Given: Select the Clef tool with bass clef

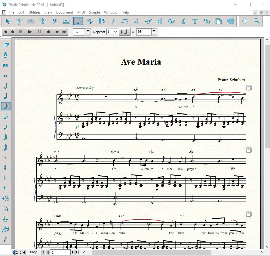Looking at the screenshot, I should click(x=54, y=21).
